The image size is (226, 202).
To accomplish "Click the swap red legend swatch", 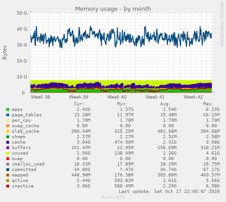I will (x=8, y=159).
